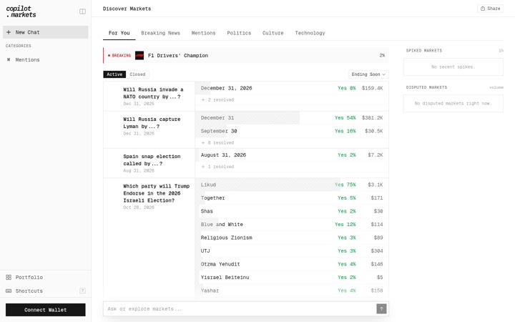Viewport: 515px width, 322px height.
Task: Click the plus icon beside New Chat
Action: click(9, 32)
